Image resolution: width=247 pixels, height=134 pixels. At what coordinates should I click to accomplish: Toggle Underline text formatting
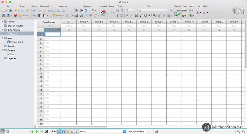point(145,15)
